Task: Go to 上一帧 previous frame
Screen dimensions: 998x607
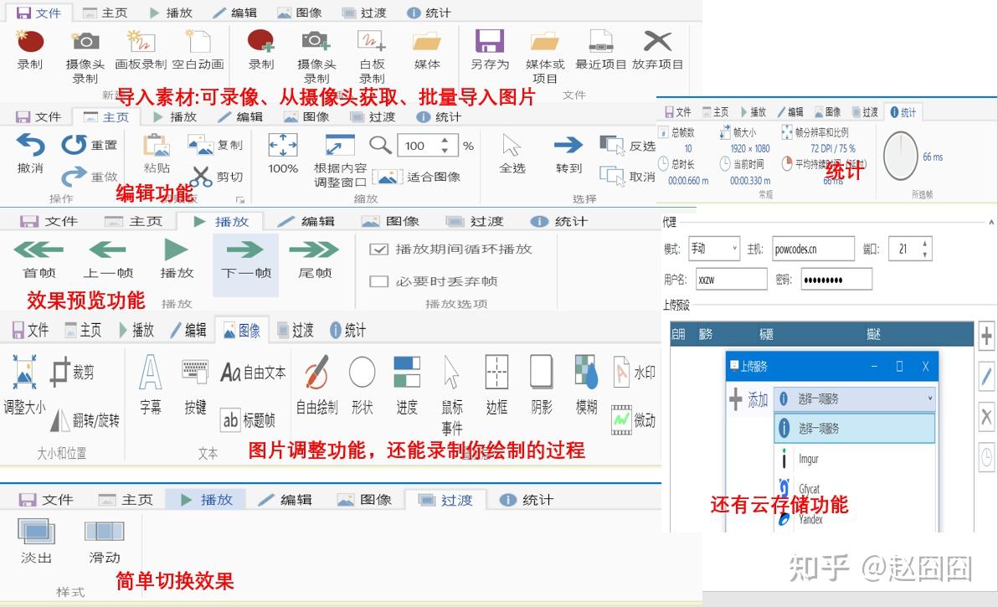Action: pyautogui.click(x=107, y=259)
